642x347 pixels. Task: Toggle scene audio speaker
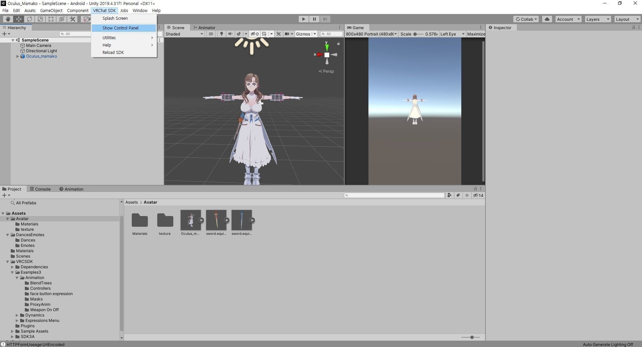pos(230,34)
